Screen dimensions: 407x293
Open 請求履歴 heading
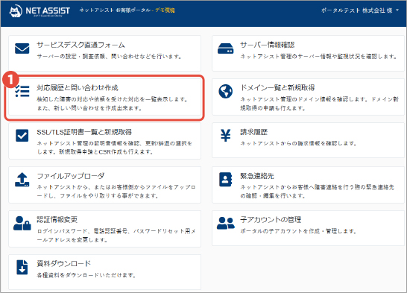coord(253,132)
